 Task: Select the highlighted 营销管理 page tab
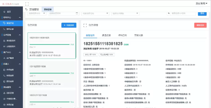(48, 10)
